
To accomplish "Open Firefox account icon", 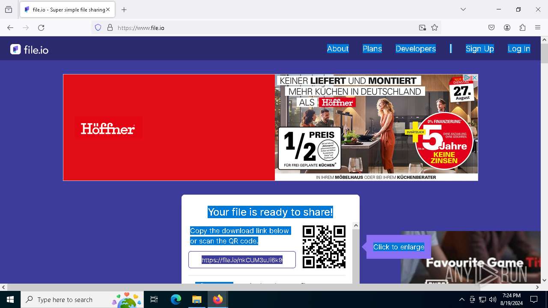I will tap(507, 28).
